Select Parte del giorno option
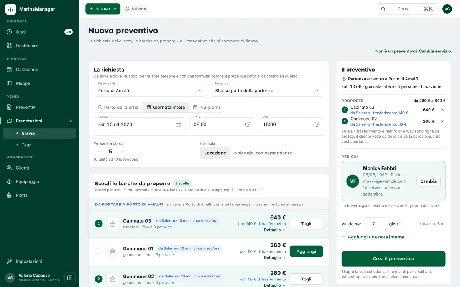Screen dimensions: 460x287 point(118,107)
